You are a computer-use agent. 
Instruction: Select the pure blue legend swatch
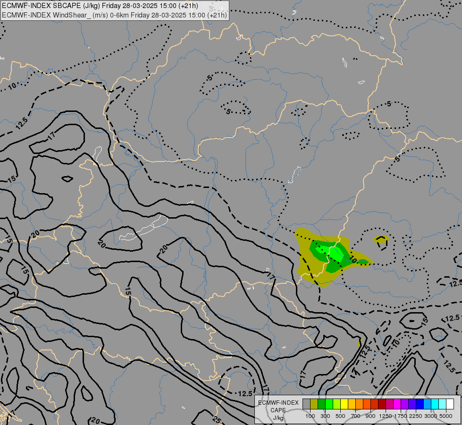[x=420, y=404]
